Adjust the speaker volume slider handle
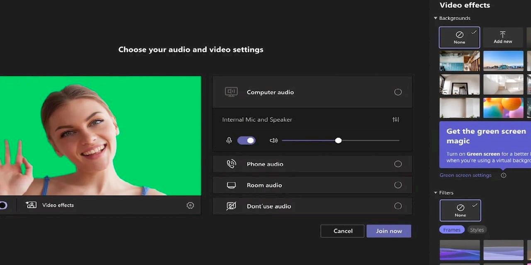531x265 pixels. pyautogui.click(x=339, y=140)
